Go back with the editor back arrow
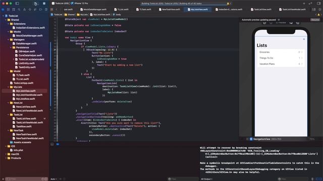This screenshot has width=323, height=181. (x=57, y=10)
